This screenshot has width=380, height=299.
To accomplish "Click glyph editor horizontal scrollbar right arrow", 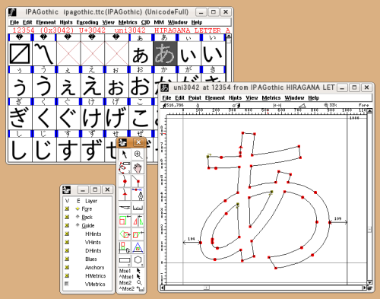I will [x=364, y=288].
